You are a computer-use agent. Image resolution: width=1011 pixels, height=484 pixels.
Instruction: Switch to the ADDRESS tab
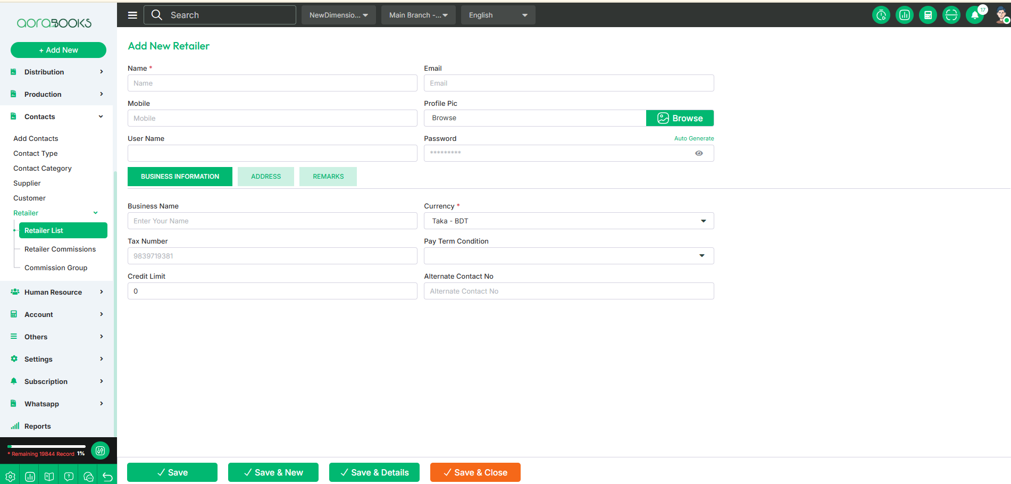point(265,177)
